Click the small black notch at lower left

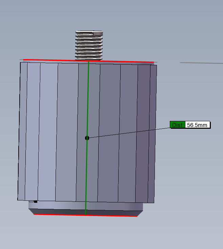tap(36, 202)
